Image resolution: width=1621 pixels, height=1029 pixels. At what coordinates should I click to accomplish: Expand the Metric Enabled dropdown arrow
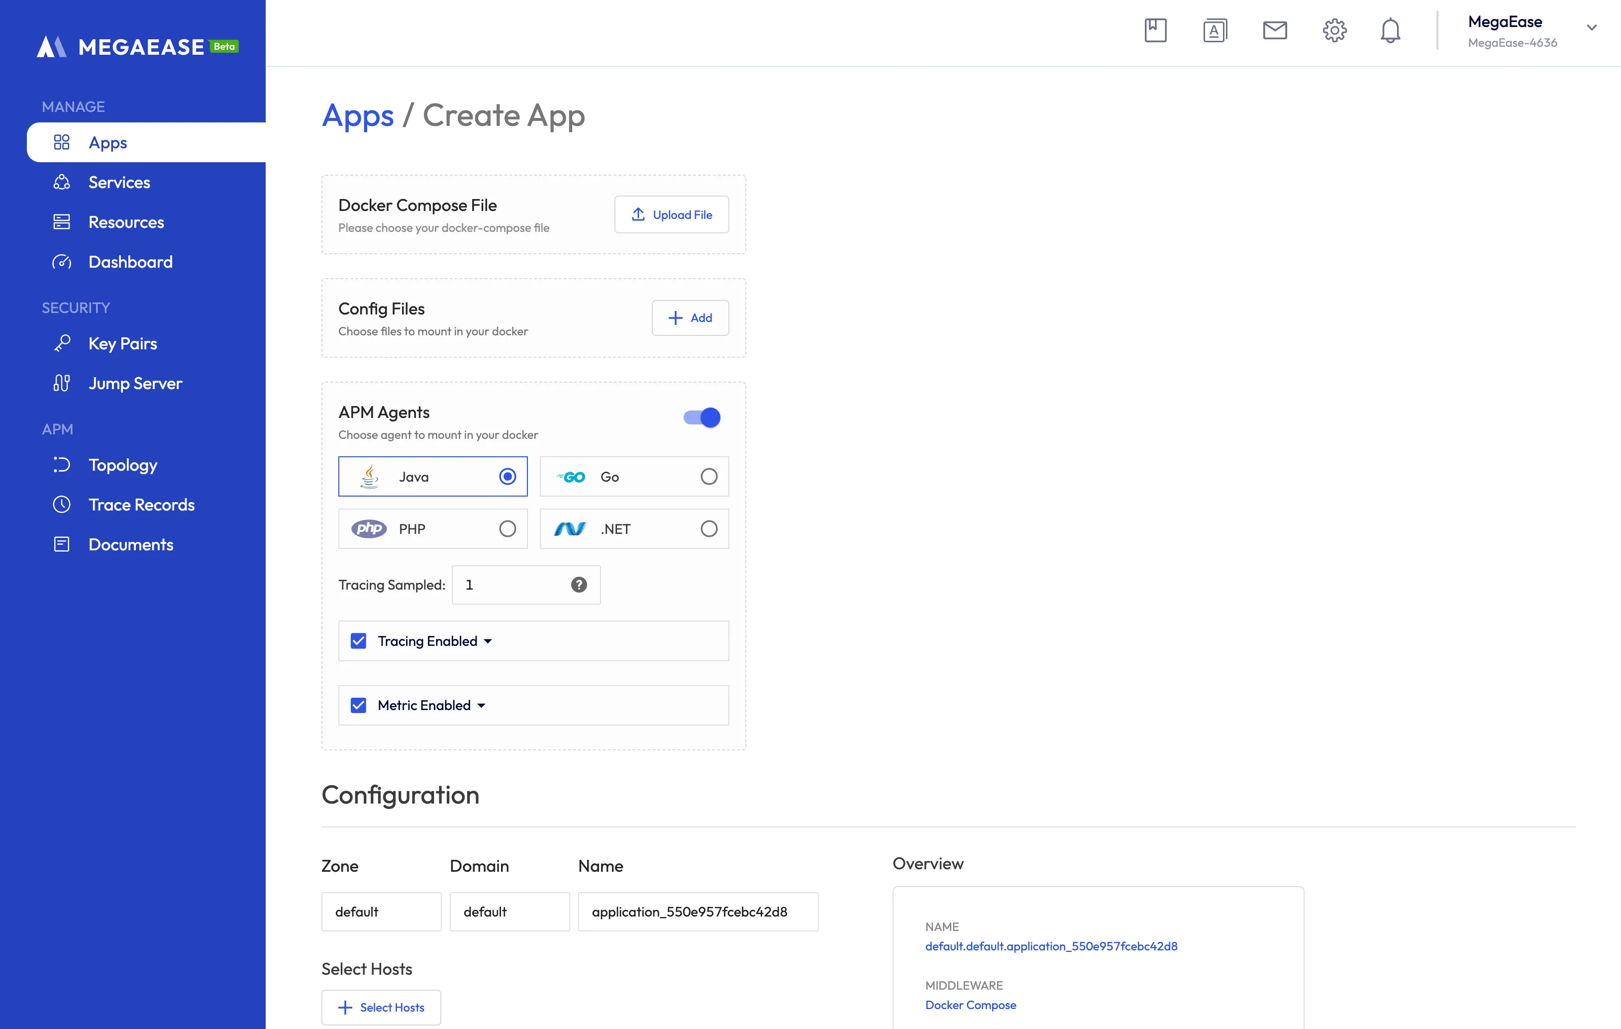(481, 706)
